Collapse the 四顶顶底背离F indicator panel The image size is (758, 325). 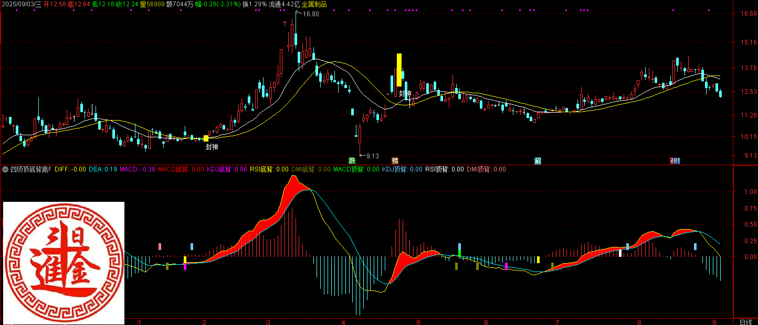click(x=5, y=169)
